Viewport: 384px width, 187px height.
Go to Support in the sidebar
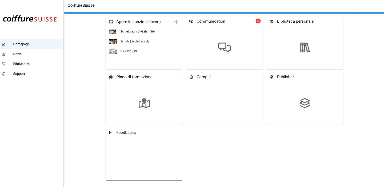click(x=19, y=74)
